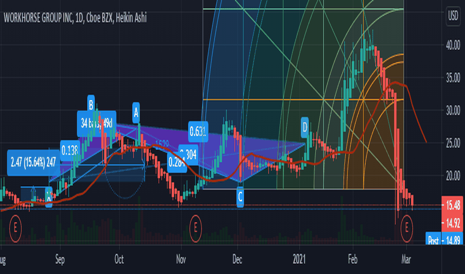Image resolution: width=465 pixels, height=274 pixels.
Task: Click the 35.00 price axis value
Action: pyautogui.click(x=453, y=78)
